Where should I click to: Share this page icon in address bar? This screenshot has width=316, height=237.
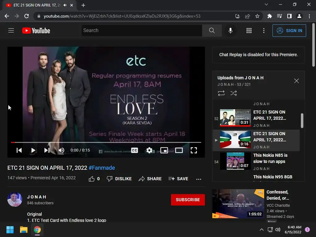tap(247, 16)
